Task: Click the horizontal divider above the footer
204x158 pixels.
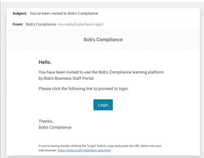Action: tap(103, 137)
